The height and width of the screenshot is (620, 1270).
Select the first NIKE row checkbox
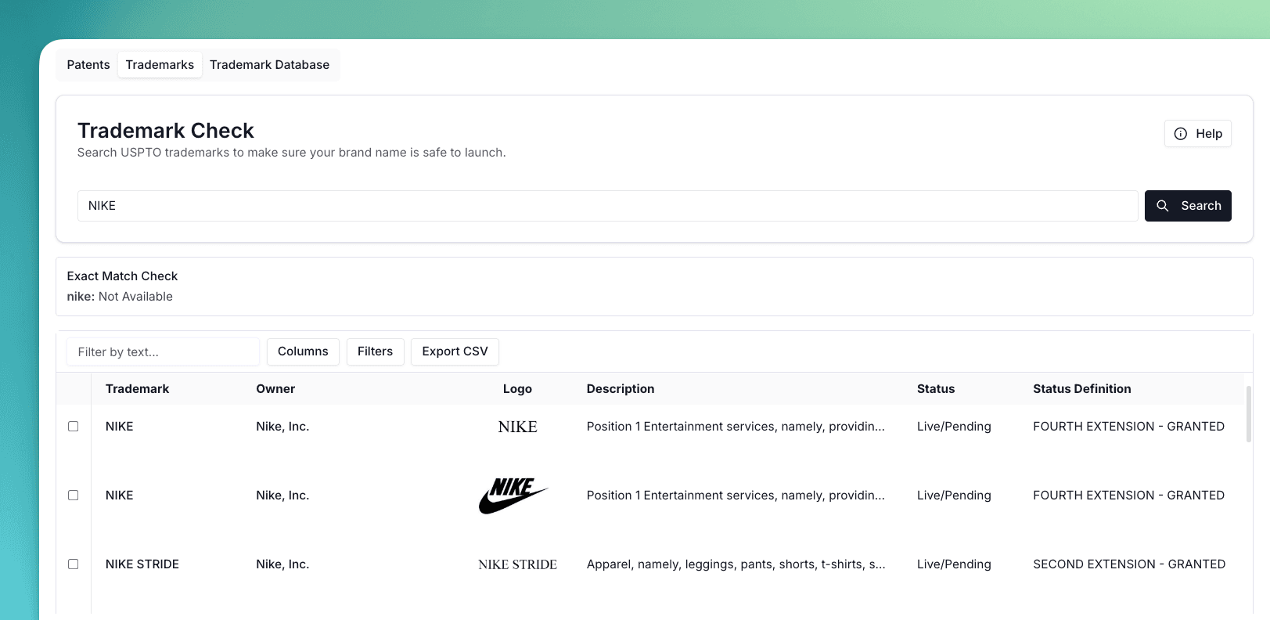tap(74, 427)
